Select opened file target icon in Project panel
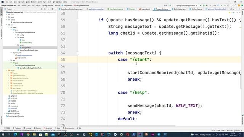The height and width of the screenshot is (137, 244). click(x=42, y=9)
